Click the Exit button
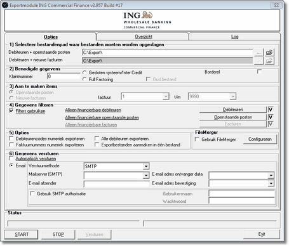This screenshot has height=246, width=289. (262, 234)
